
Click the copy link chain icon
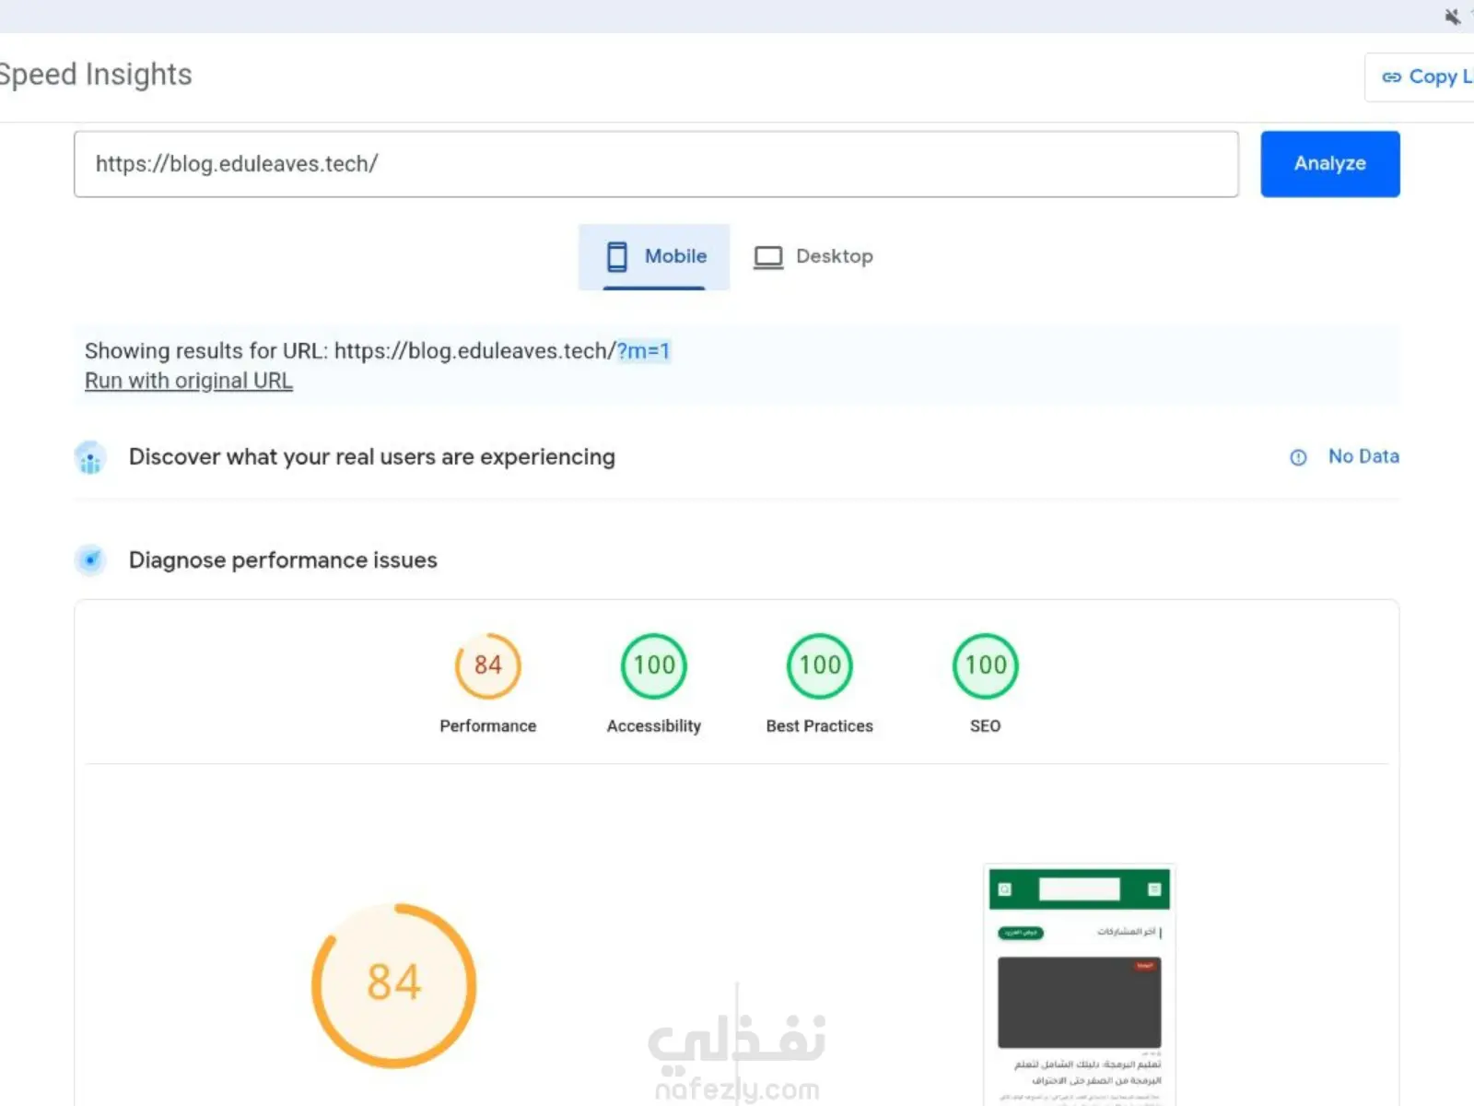[x=1391, y=77]
